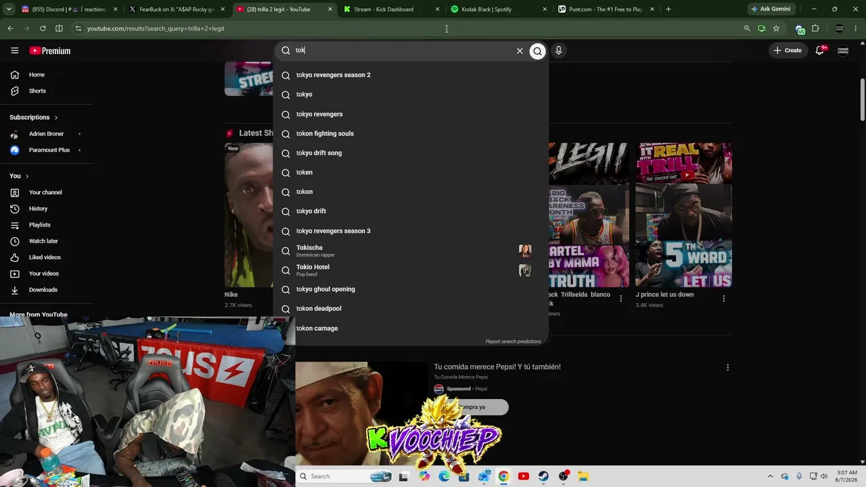This screenshot has width=866, height=487.
Task: Open Steam from the taskbar
Action: pyautogui.click(x=543, y=476)
